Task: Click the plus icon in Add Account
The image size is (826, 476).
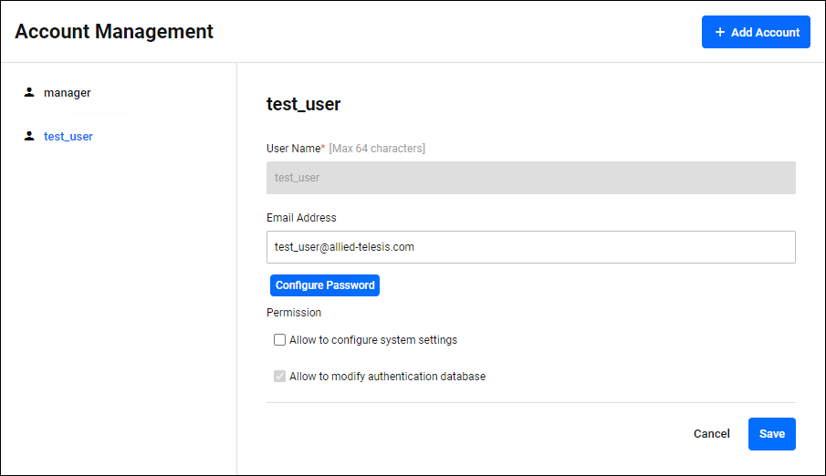Action: (x=720, y=32)
